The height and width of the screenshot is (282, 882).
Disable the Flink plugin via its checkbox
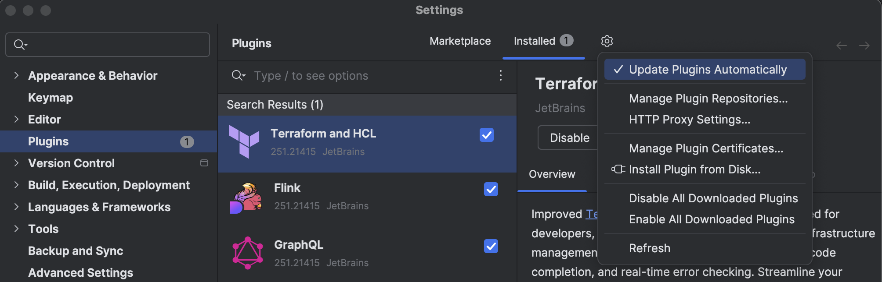click(491, 190)
